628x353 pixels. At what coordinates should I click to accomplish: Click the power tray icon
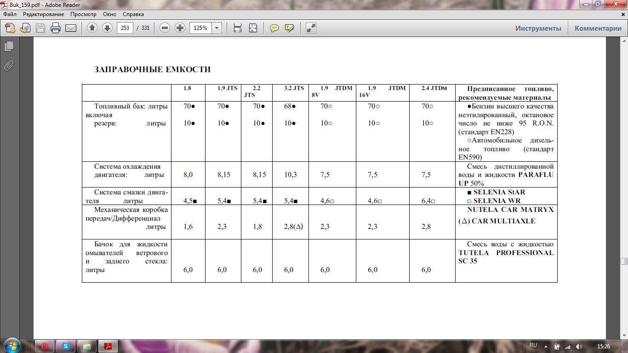pyautogui.click(x=557, y=346)
